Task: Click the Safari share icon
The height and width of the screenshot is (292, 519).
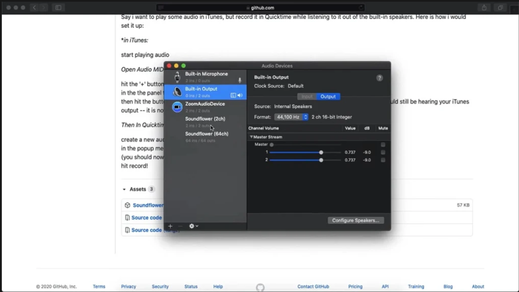Action: point(484,7)
